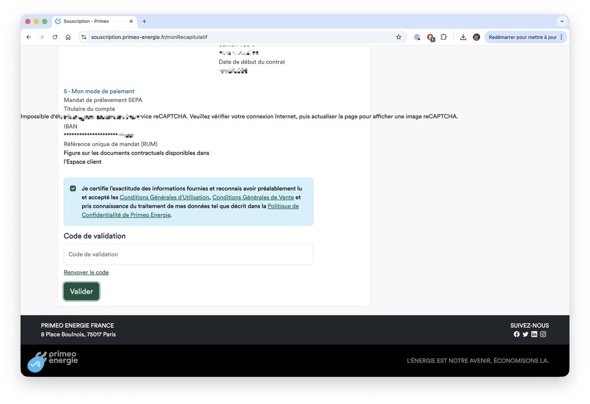The image size is (590, 404).
Task: Expand the tab search dropdown arrow
Action: [561, 21]
